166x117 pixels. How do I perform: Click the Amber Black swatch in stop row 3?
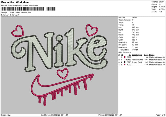(124, 62)
